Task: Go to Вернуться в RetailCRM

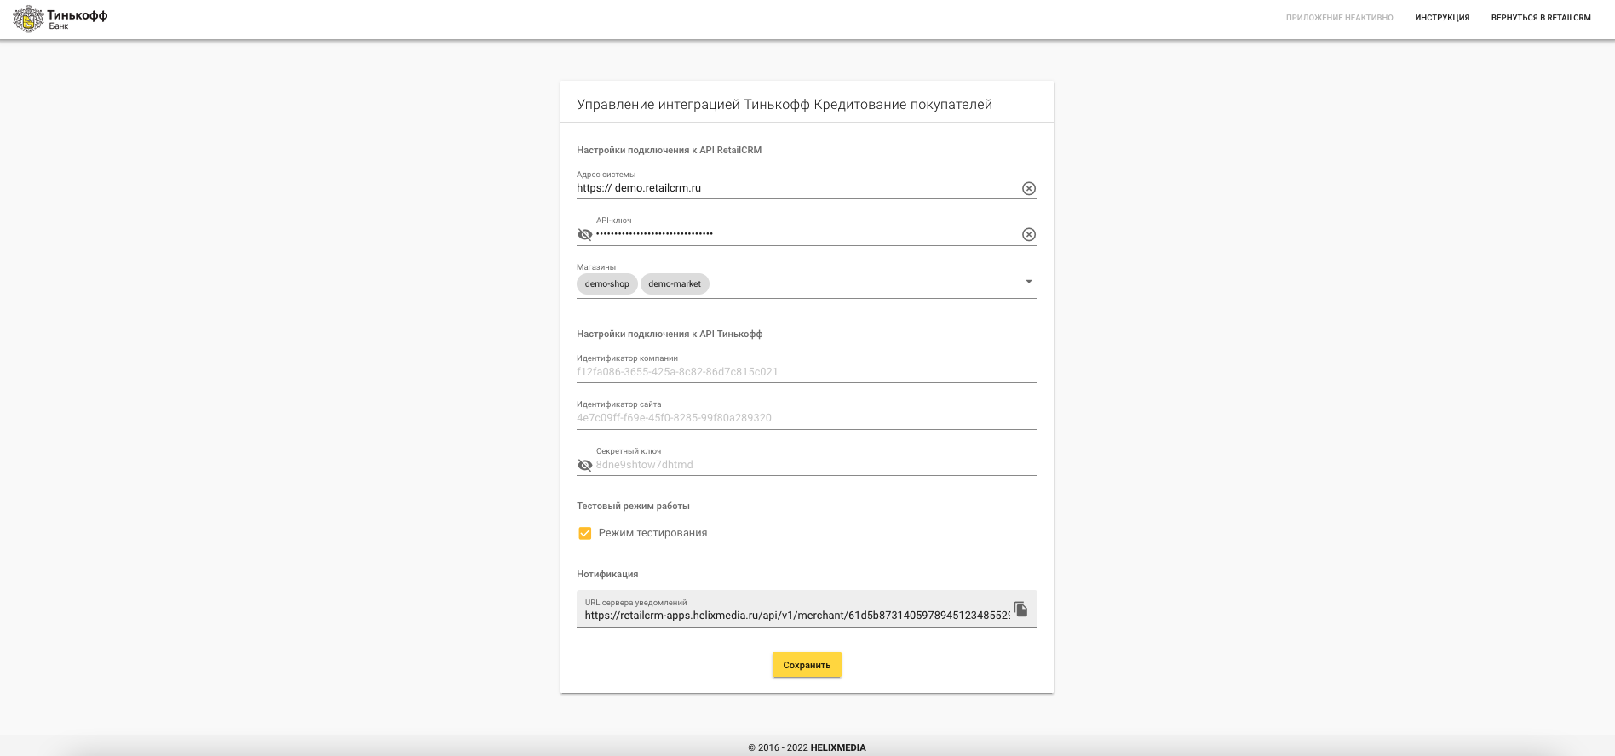Action: (1541, 18)
